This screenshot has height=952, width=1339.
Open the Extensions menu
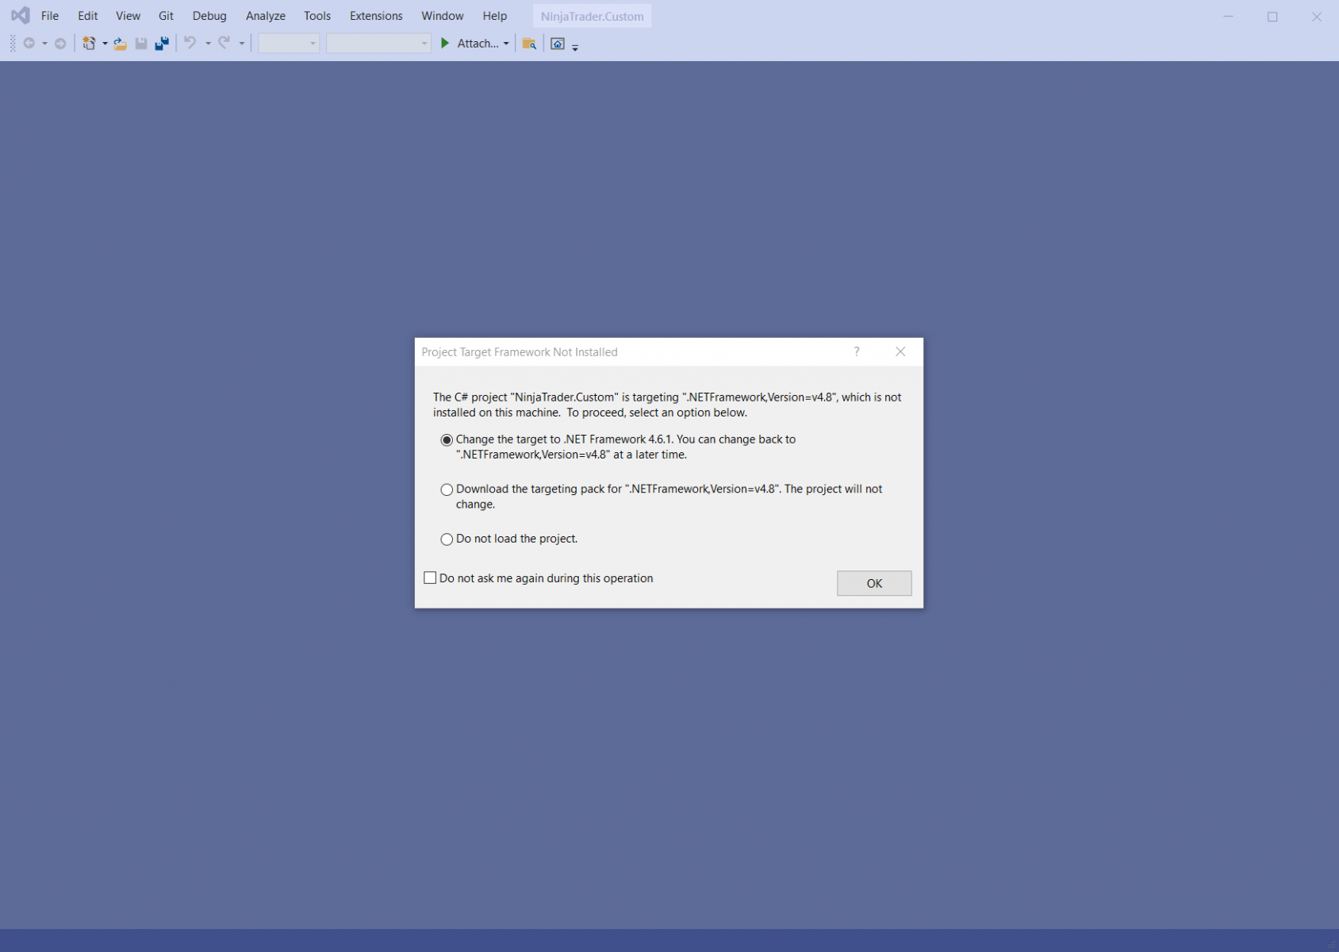click(376, 16)
